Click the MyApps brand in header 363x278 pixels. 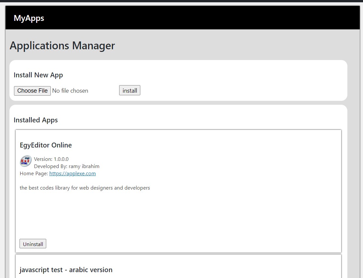pos(29,18)
